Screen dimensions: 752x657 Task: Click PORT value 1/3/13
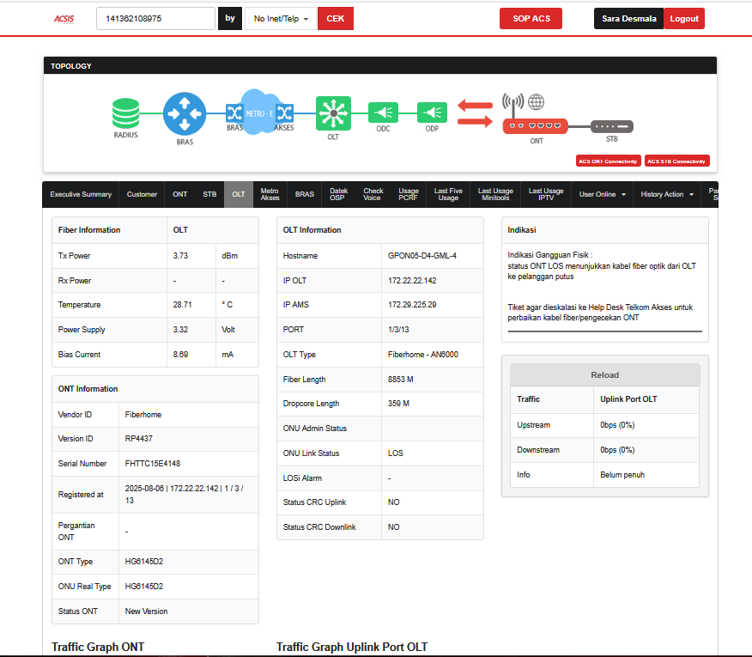click(398, 330)
